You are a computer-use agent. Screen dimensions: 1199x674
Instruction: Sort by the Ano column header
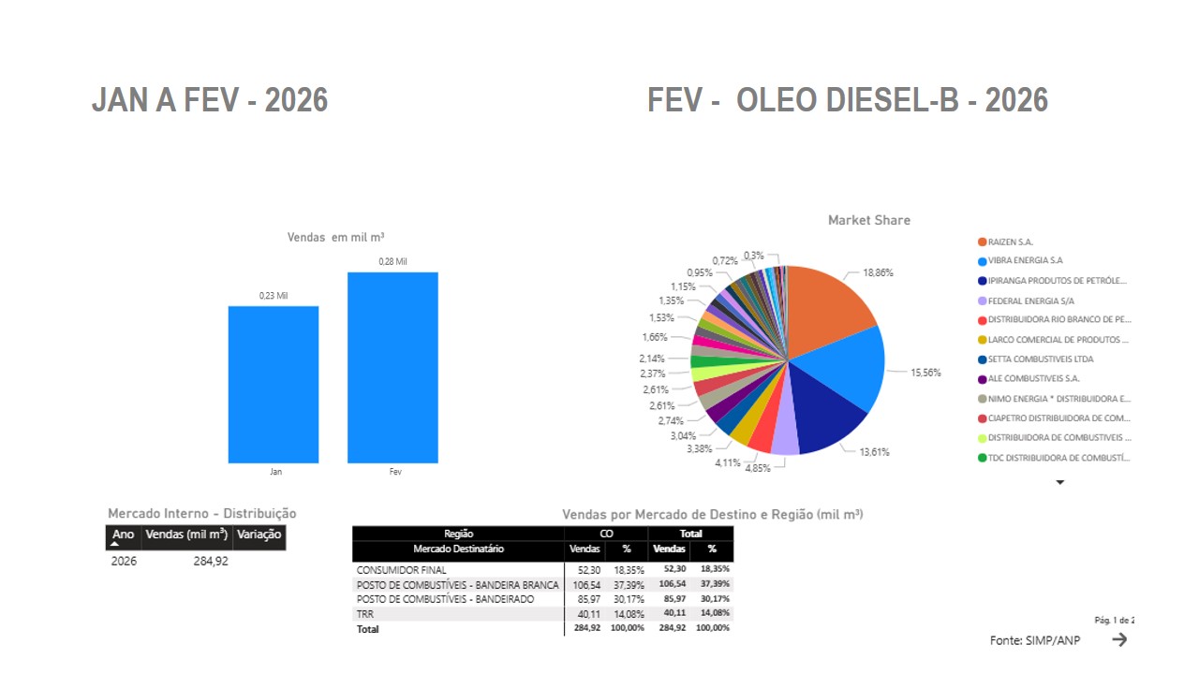[123, 535]
